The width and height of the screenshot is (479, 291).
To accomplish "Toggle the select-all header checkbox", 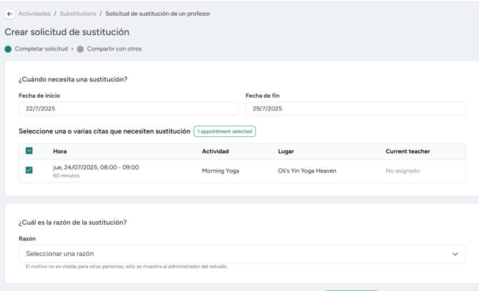I will pyautogui.click(x=29, y=150).
